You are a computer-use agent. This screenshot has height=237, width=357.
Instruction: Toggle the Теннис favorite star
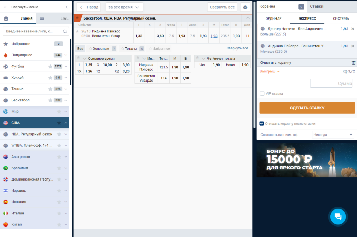[50, 89]
